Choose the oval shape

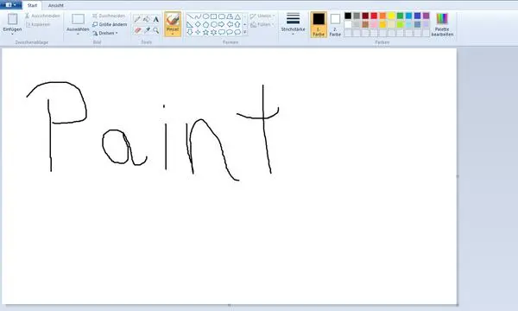tap(205, 16)
